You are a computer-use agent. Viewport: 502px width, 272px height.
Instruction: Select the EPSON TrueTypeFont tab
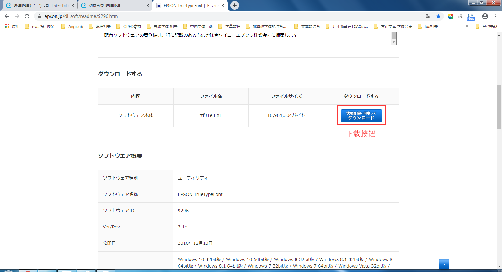click(191, 5)
